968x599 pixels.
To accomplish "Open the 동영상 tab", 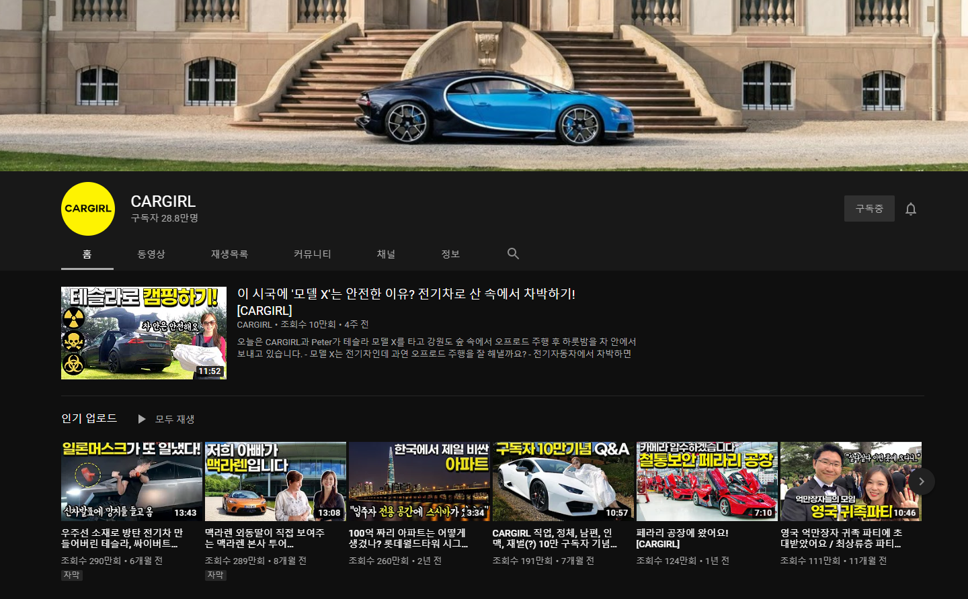I will pyautogui.click(x=151, y=254).
